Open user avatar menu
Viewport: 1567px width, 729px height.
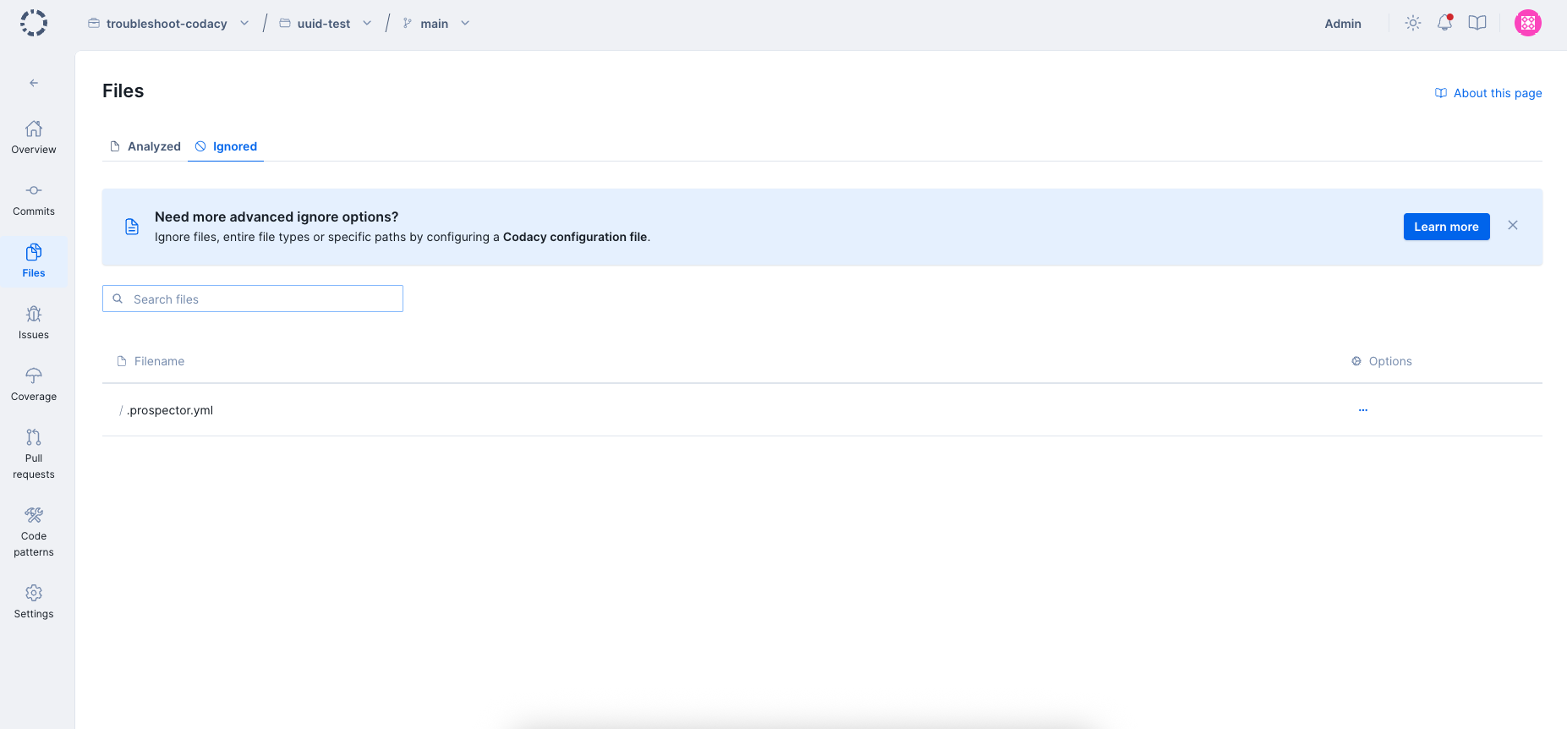1527,24
